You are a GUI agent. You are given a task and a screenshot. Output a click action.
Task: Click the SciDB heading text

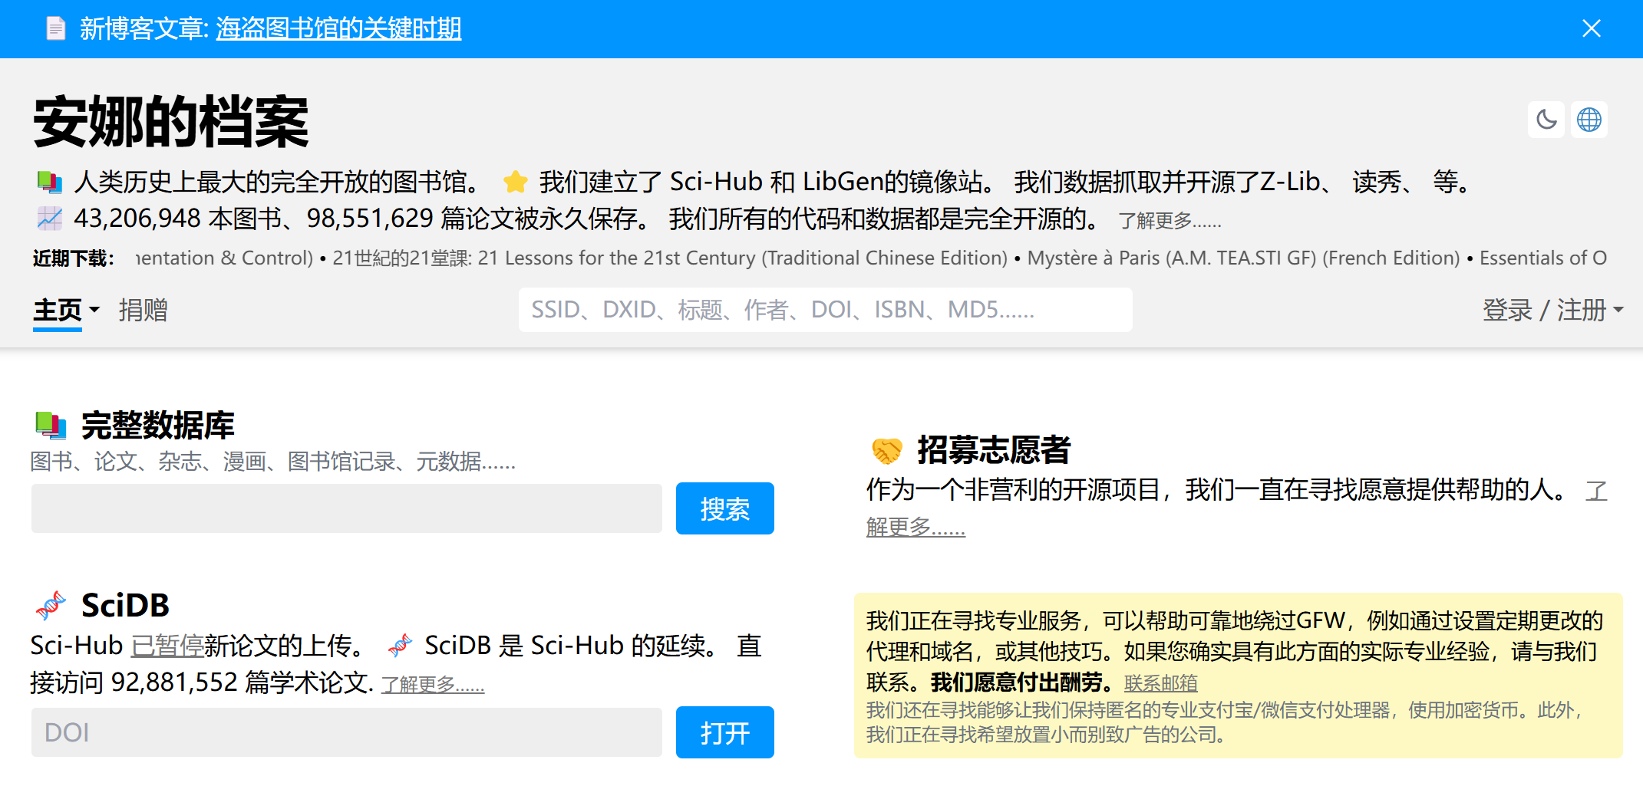[x=125, y=606]
